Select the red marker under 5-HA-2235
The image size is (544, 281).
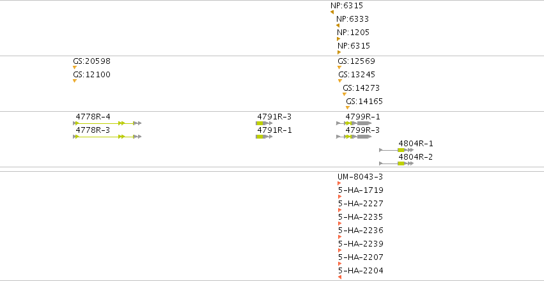[x=339, y=224]
